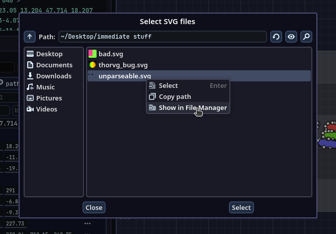Click the path input field
336x234 pixels.
coord(162,37)
